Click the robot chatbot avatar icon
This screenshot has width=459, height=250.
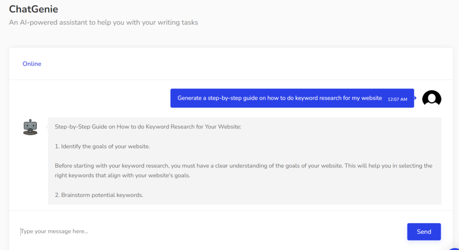coord(30,127)
